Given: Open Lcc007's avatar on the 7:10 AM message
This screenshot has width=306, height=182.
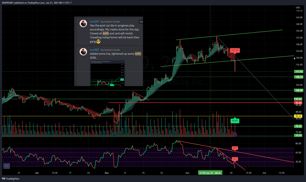Looking at the screenshot, I should tap(83, 52).
